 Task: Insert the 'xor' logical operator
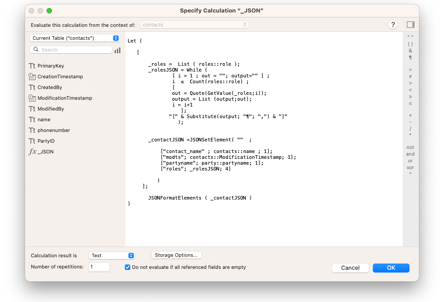pyautogui.click(x=410, y=168)
